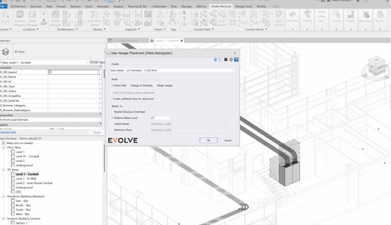Open Level 01 - Conduit floor plan
This screenshot has height=225, width=391.
[x=27, y=156]
